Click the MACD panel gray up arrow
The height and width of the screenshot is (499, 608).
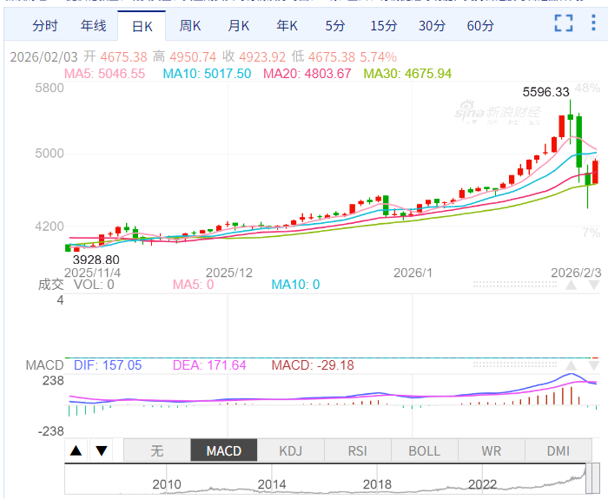(571, 365)
